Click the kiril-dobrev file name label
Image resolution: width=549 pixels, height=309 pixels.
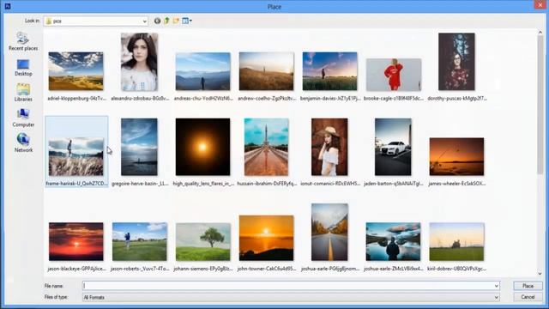(457, 269)
